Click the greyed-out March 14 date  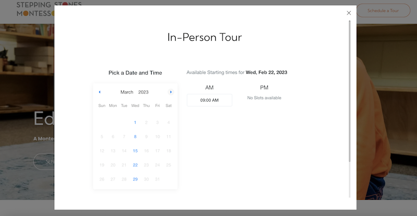point(124,151)
